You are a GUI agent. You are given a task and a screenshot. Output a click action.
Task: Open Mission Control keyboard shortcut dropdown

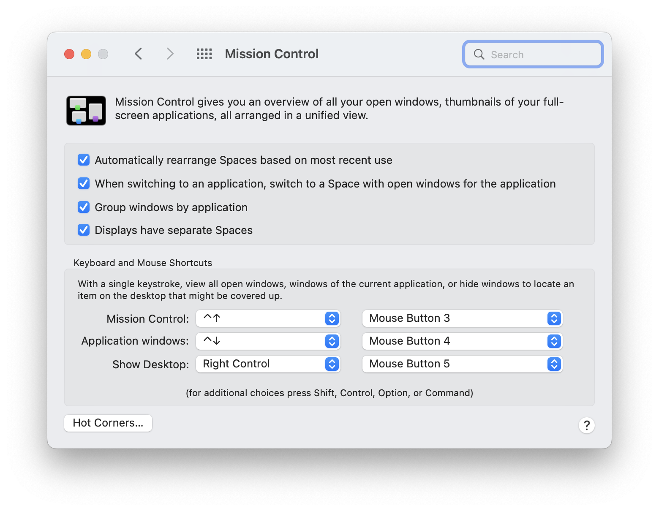pyautogui.click(x=268, y=318)
